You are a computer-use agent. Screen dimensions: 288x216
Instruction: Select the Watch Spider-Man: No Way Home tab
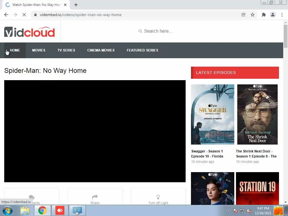pyautogui.click(x=36, y=5)
